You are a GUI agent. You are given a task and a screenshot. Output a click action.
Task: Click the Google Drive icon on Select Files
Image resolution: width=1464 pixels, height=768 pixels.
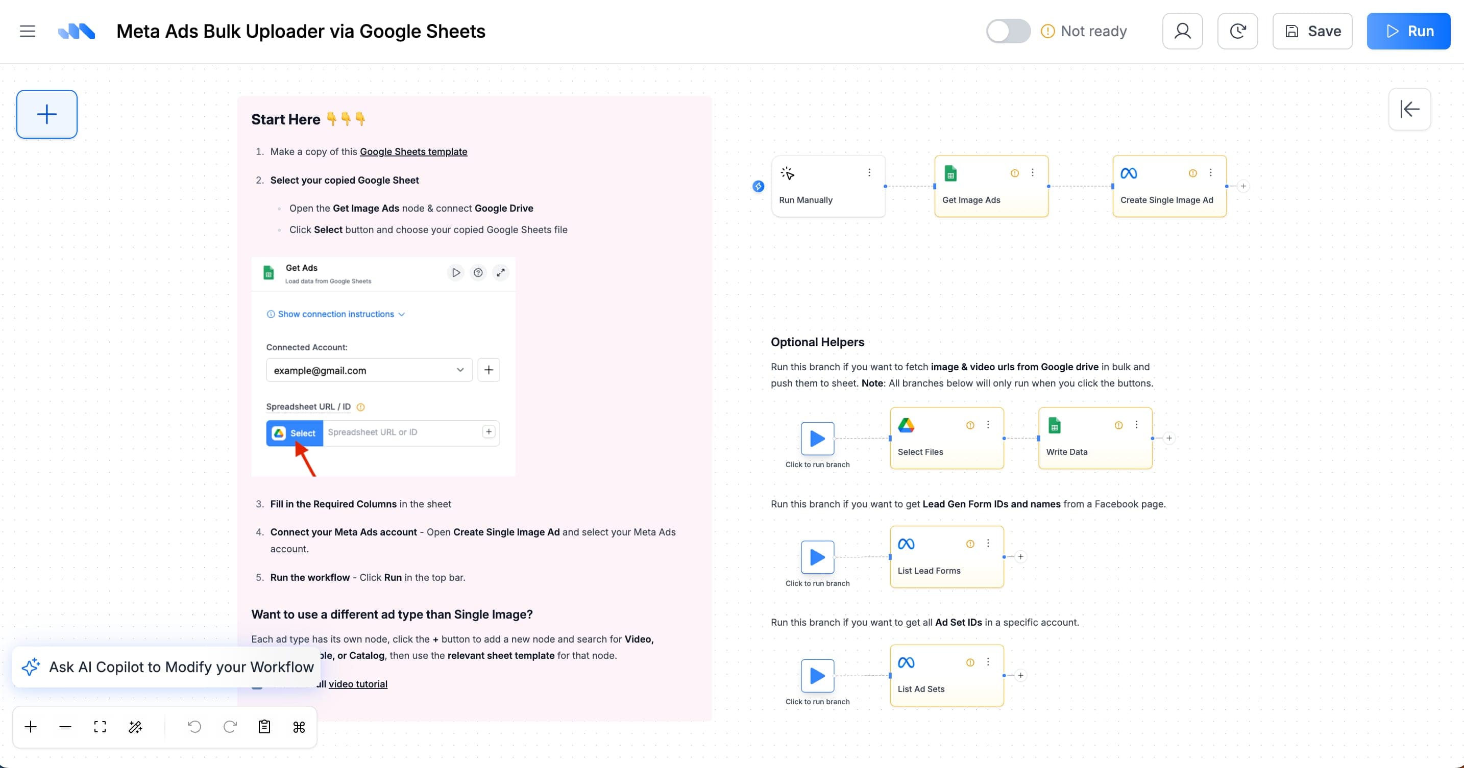coord(906,425)
